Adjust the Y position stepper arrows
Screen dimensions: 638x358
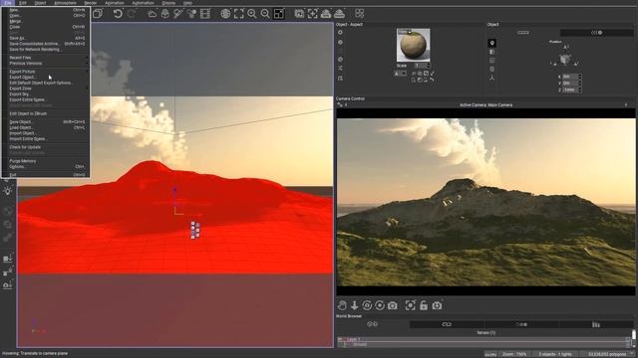(580, 83)
